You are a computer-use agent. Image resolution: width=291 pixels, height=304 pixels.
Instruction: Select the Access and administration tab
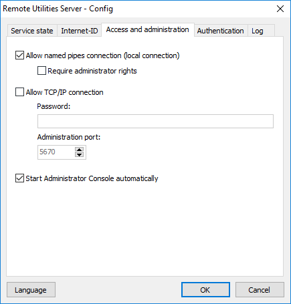(x=148, y=29)
